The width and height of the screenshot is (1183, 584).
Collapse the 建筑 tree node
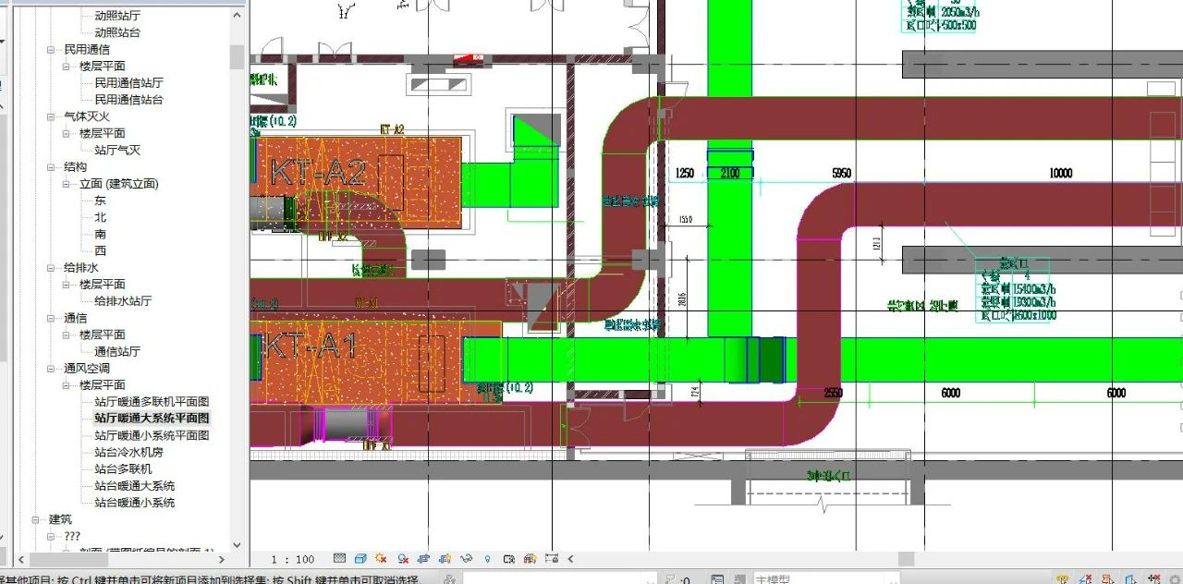tap(37, 519)
